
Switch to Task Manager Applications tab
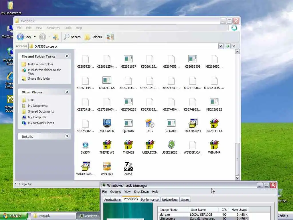pos(112,200)
